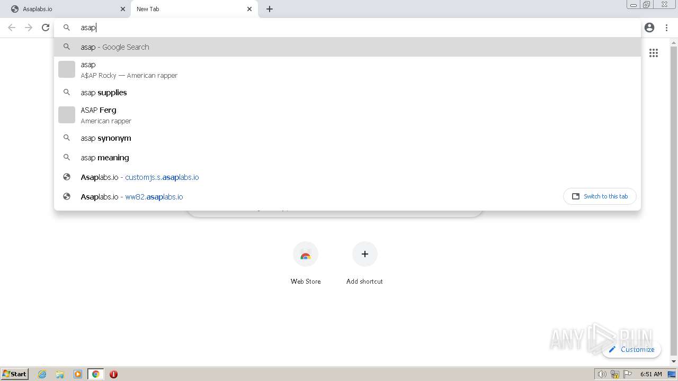Close the Asaplabs.io tab

pyautogui.click(x=123, y=9)
